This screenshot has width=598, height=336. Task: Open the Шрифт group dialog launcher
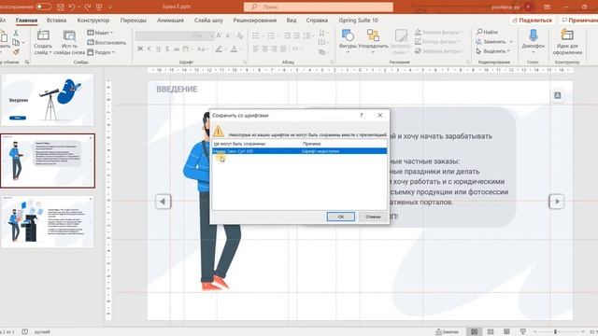pos(245,62)
